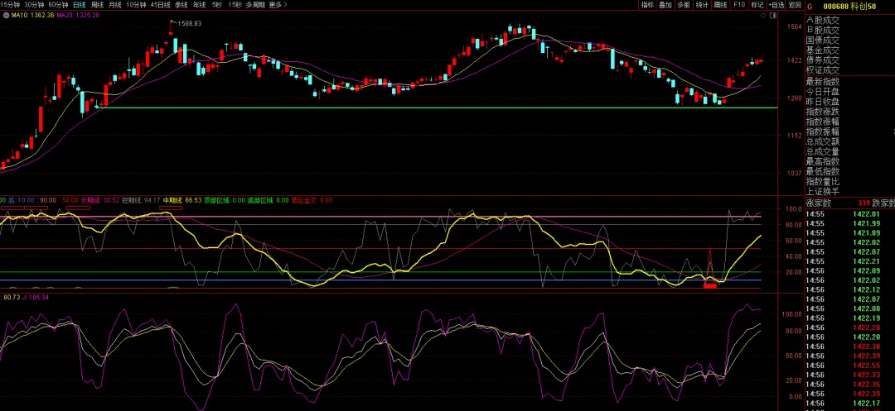Click the 返回 back button
This screenshot has width=895, height=411.
click(x=795, y=5)
